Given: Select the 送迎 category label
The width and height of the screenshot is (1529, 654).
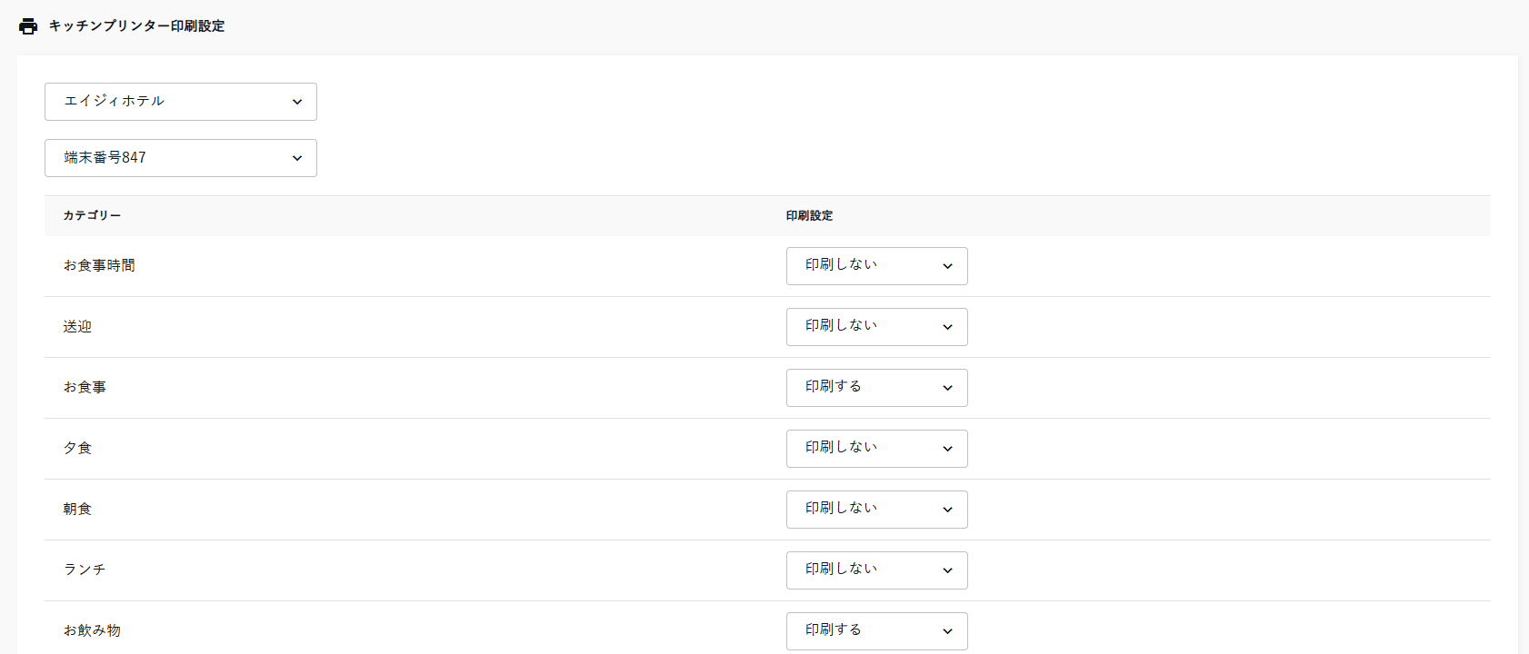Looking at the screenshot, I should pyautogui.click(x=77, y=327).
